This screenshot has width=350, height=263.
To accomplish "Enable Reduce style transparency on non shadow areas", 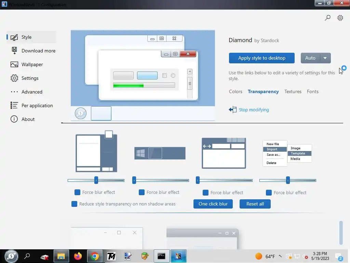I will pyautogui.click(x=74, y=204).
